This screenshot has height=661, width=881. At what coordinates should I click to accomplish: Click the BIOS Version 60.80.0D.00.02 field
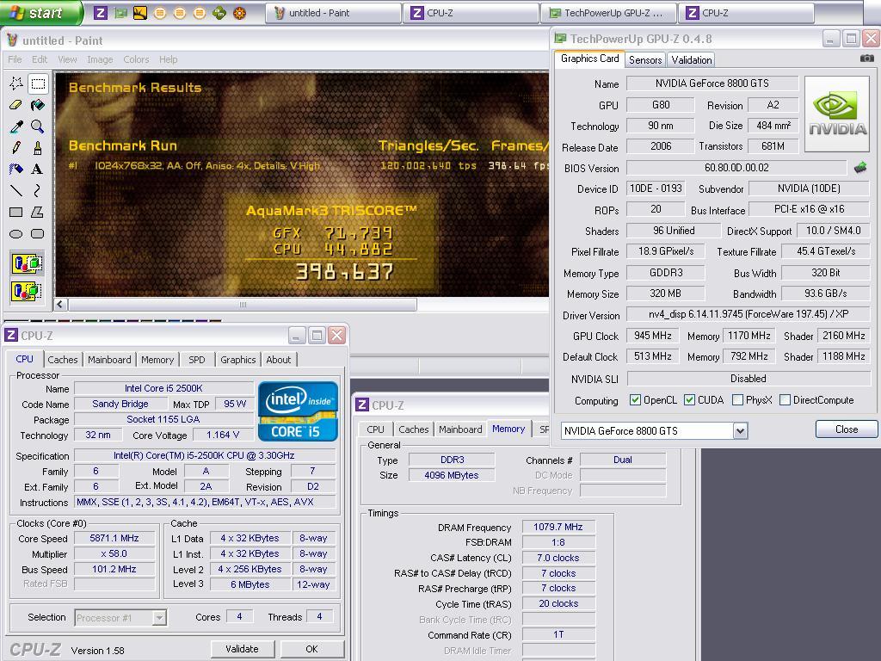[x=736, y=168]
